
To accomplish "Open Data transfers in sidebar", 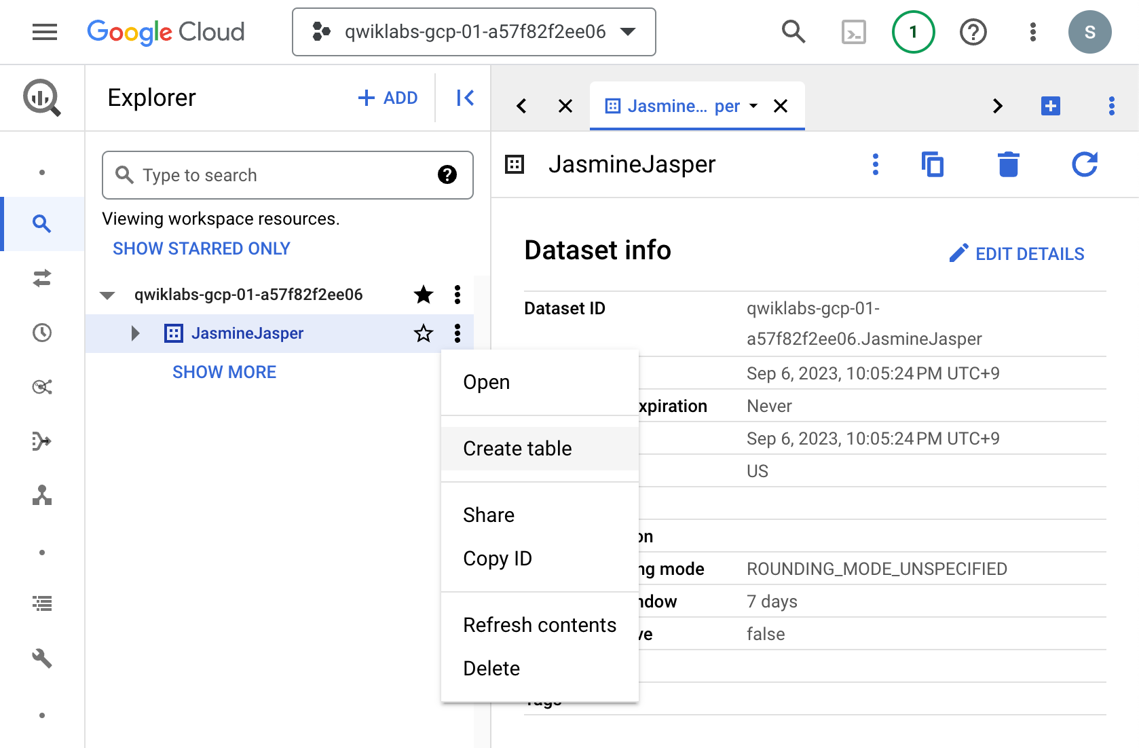I will (42, 278).
